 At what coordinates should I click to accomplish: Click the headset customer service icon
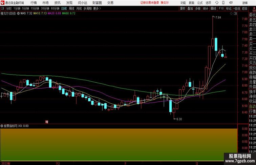pos(217,3)
